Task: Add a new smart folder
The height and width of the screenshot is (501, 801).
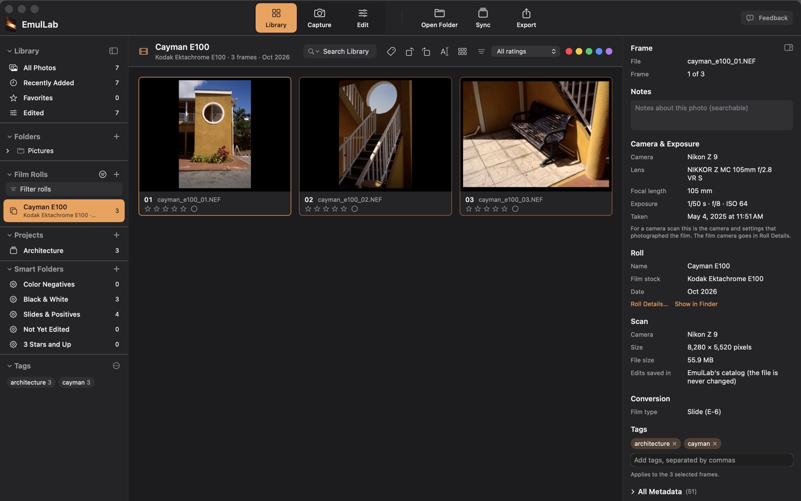Action: pyautogui.click(x=117, y=269)
